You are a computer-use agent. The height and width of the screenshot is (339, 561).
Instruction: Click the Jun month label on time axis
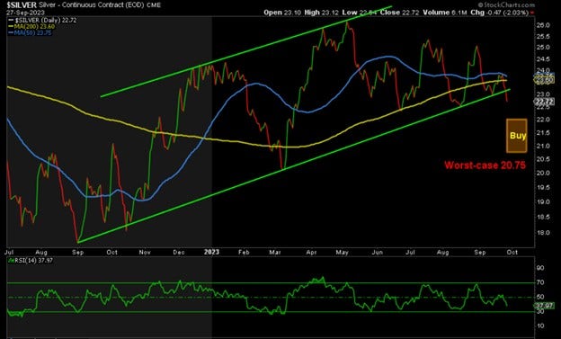click(x=377, y=253)
